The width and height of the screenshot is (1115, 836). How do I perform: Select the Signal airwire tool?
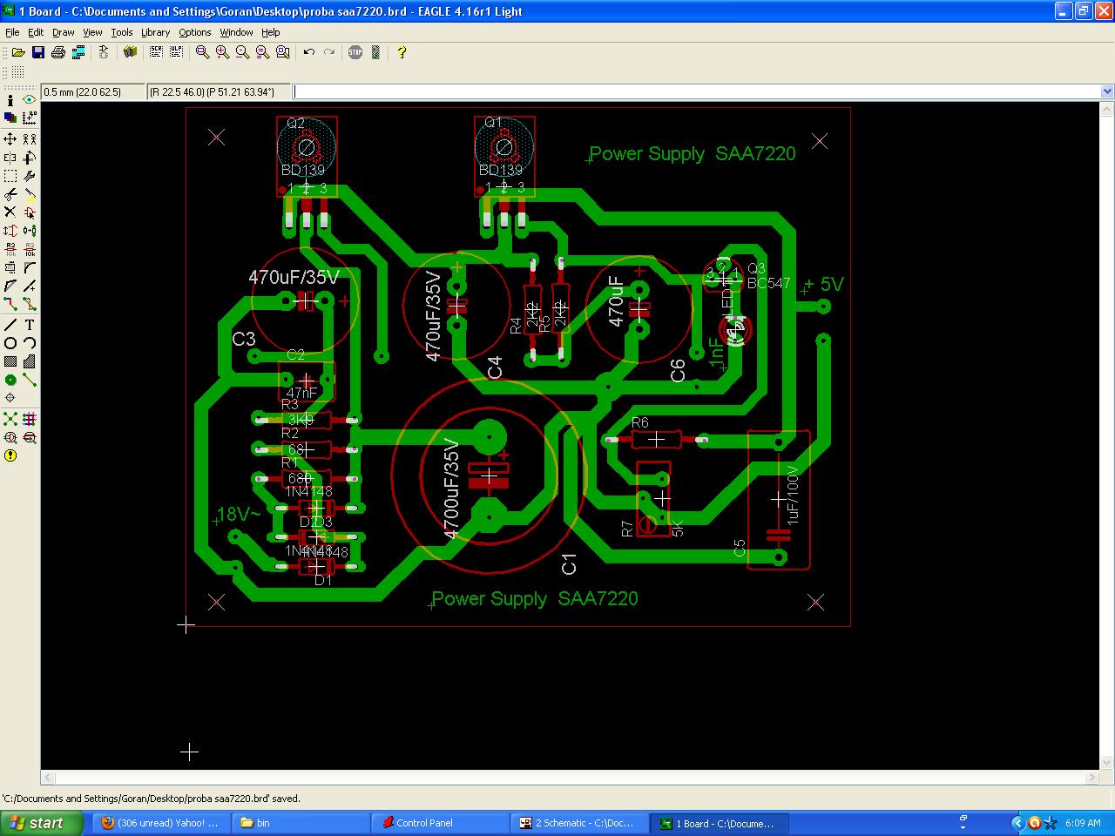[x=30, y=380]
